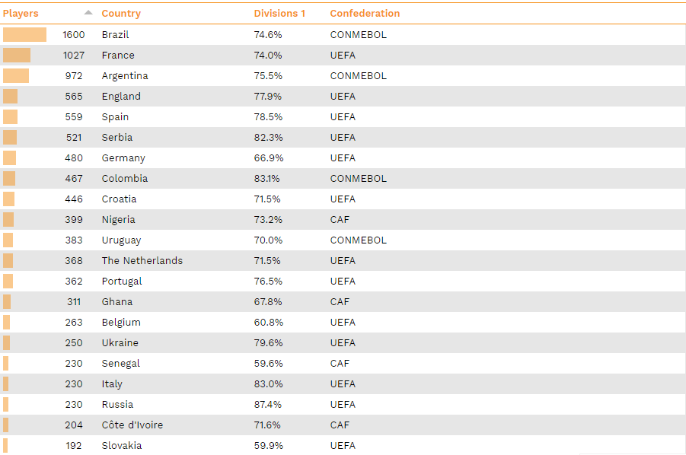Select The Netherlands row
The height and width of the screenshot is (455, 686).
(x=343, y=260)
